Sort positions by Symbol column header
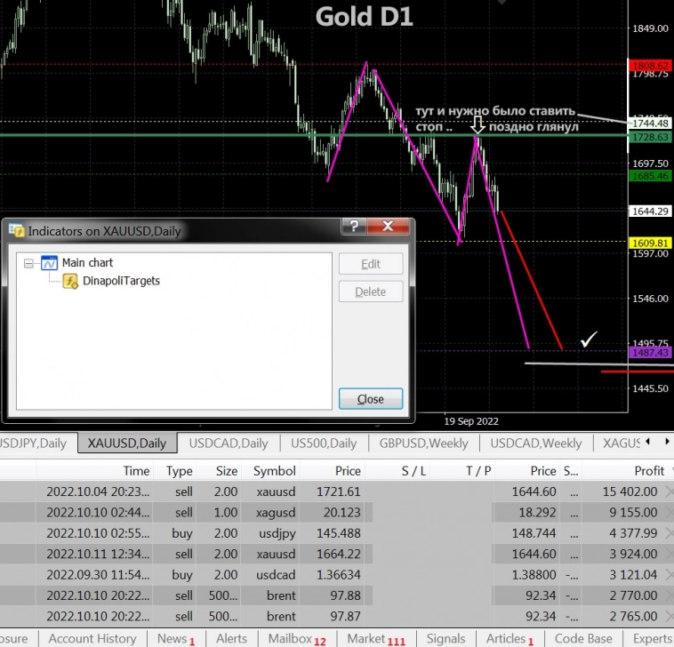 pos(274,471)
